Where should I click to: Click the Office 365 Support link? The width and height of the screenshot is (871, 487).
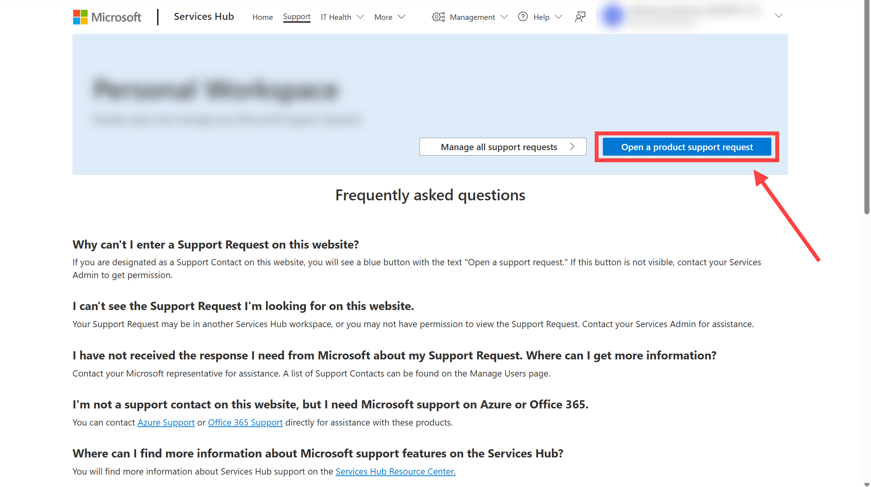[245, 422]
